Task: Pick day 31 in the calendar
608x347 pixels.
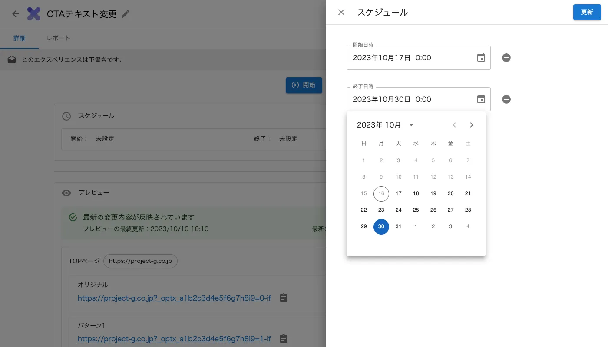Action: [x=399, y=226]
